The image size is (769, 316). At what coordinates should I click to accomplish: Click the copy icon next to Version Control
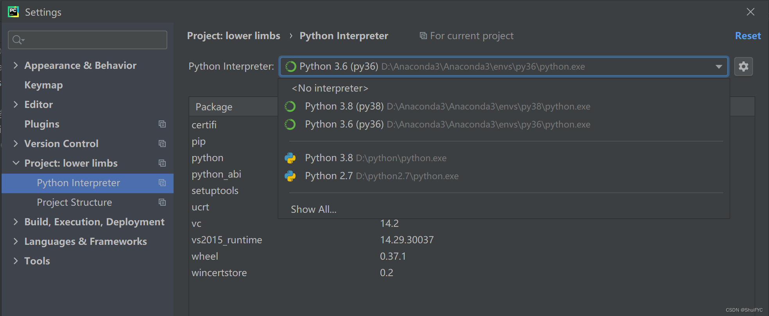pyautogui.click(x=162, y=144)
